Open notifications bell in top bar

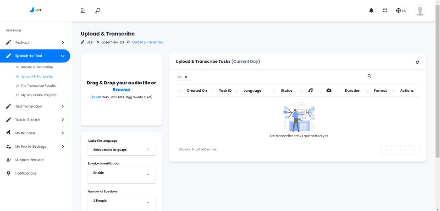(x=371, y=11)
